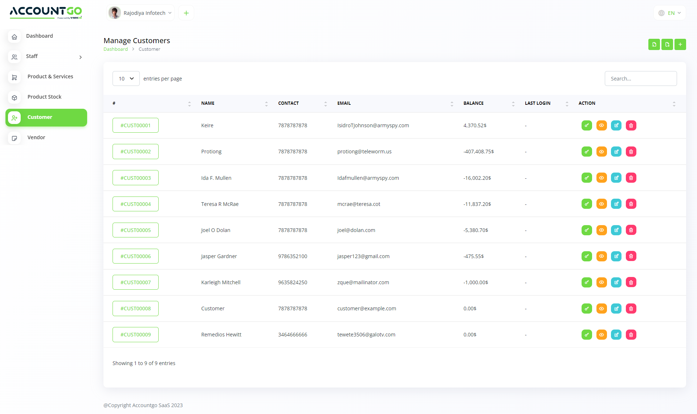Open customer #CUST00009
Viewport: 697px width, 414px height.
(135, 335)
